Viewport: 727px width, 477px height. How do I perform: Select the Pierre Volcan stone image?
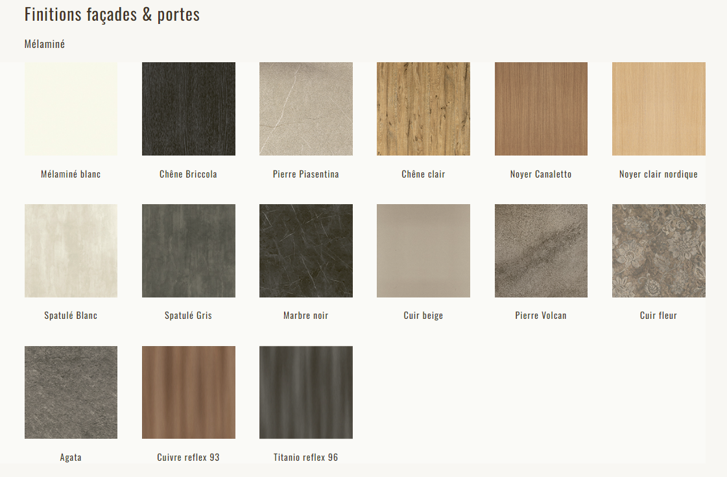[x=541, y=251]
